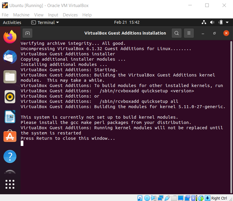
Task: Open the View menu
Action: pyautogui.click(x=39, y=15)
